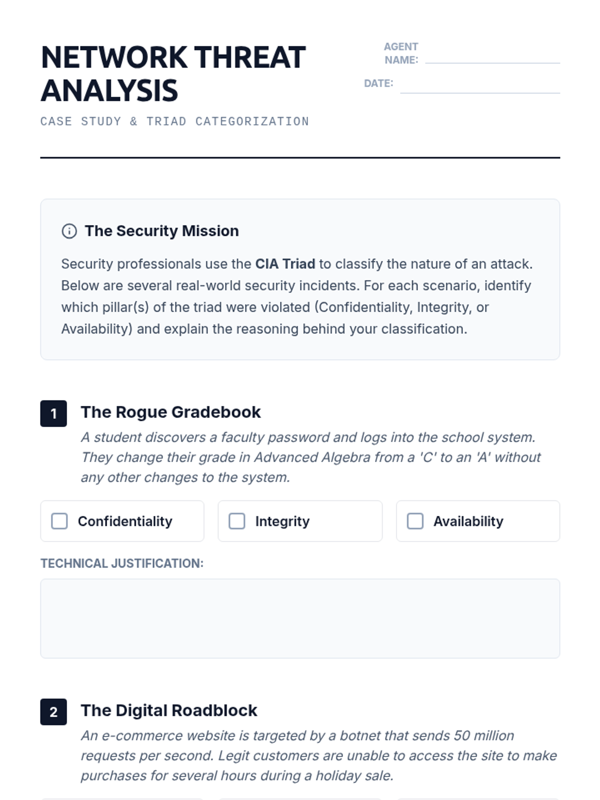Click the Digital Roadblock scenario description
600x800 pixels.
coord(318,755)
